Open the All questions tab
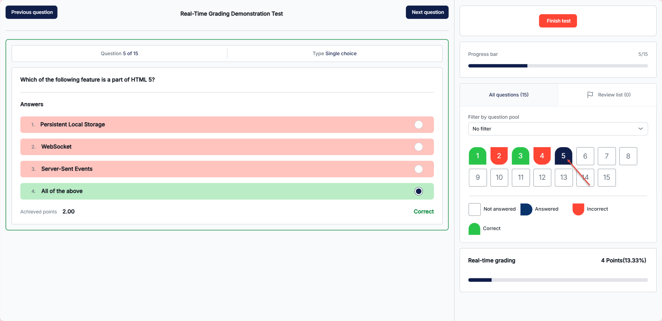Screen dimensions: 662x321 [x=508, y=95]
